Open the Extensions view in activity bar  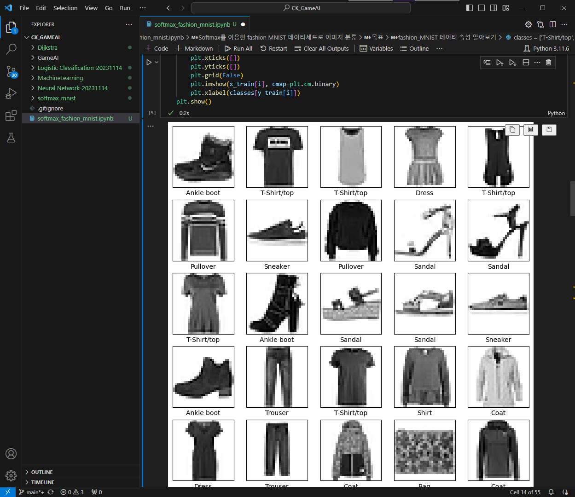pyautogui.click(x=11, y=116)
